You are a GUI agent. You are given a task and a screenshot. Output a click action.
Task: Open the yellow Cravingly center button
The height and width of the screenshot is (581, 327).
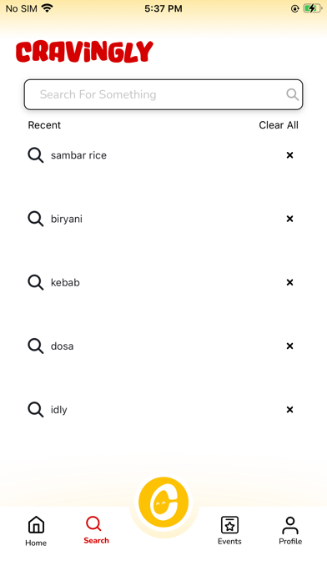pyautogui.click(x=163, y=502)
